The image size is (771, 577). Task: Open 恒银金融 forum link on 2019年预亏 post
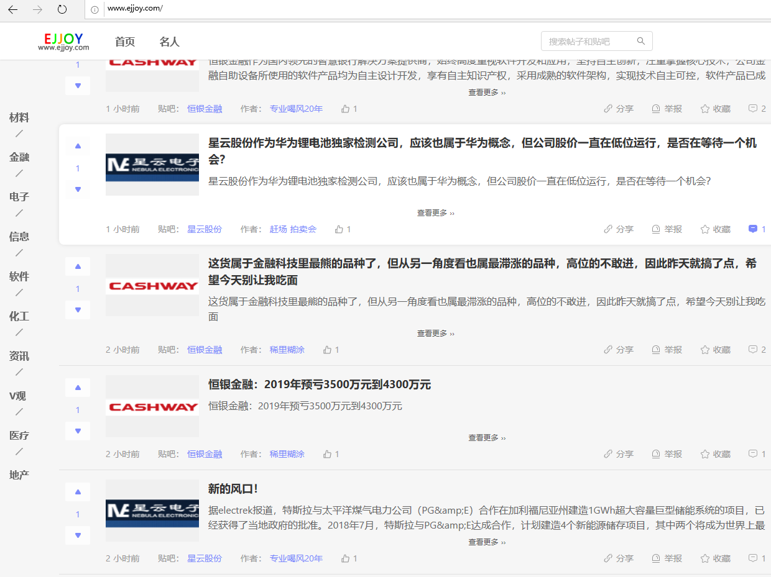tap(205, 454)
